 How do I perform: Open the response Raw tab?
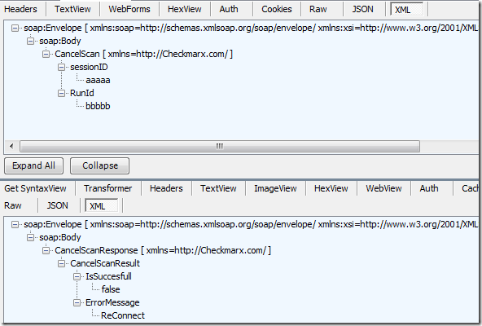point(13,205)
